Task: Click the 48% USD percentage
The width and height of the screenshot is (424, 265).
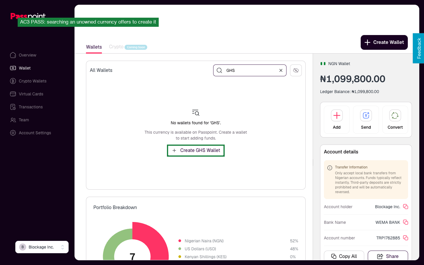Action: [294, 249]
